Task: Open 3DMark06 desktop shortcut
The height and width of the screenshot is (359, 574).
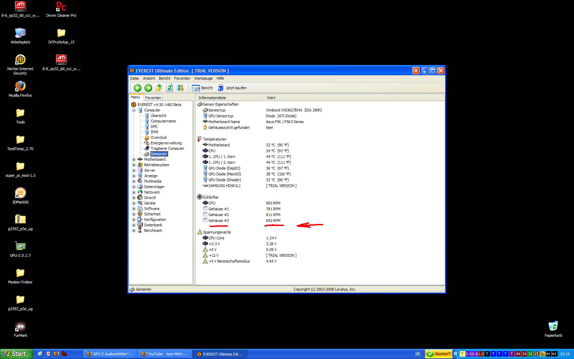Action: [x=20, y=196]
